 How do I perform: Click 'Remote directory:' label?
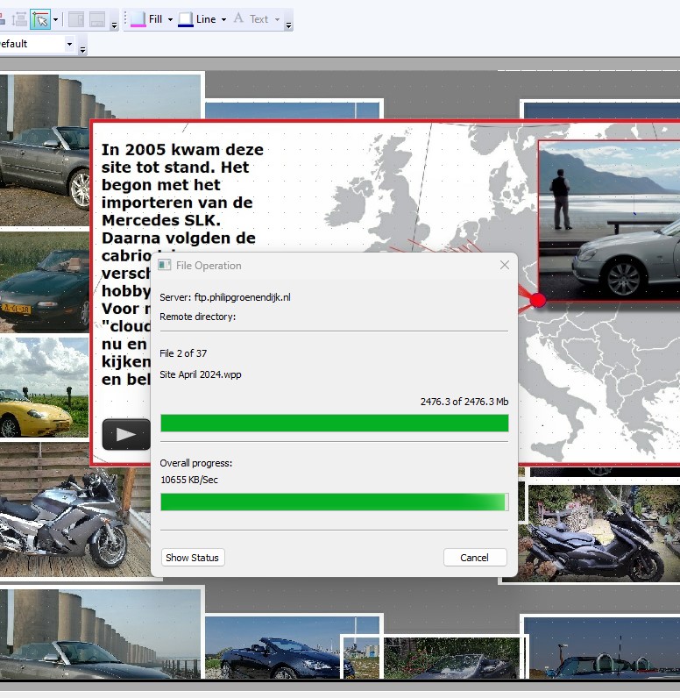tap(197, 317)
